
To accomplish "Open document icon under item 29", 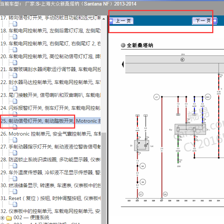I will 15,179.
